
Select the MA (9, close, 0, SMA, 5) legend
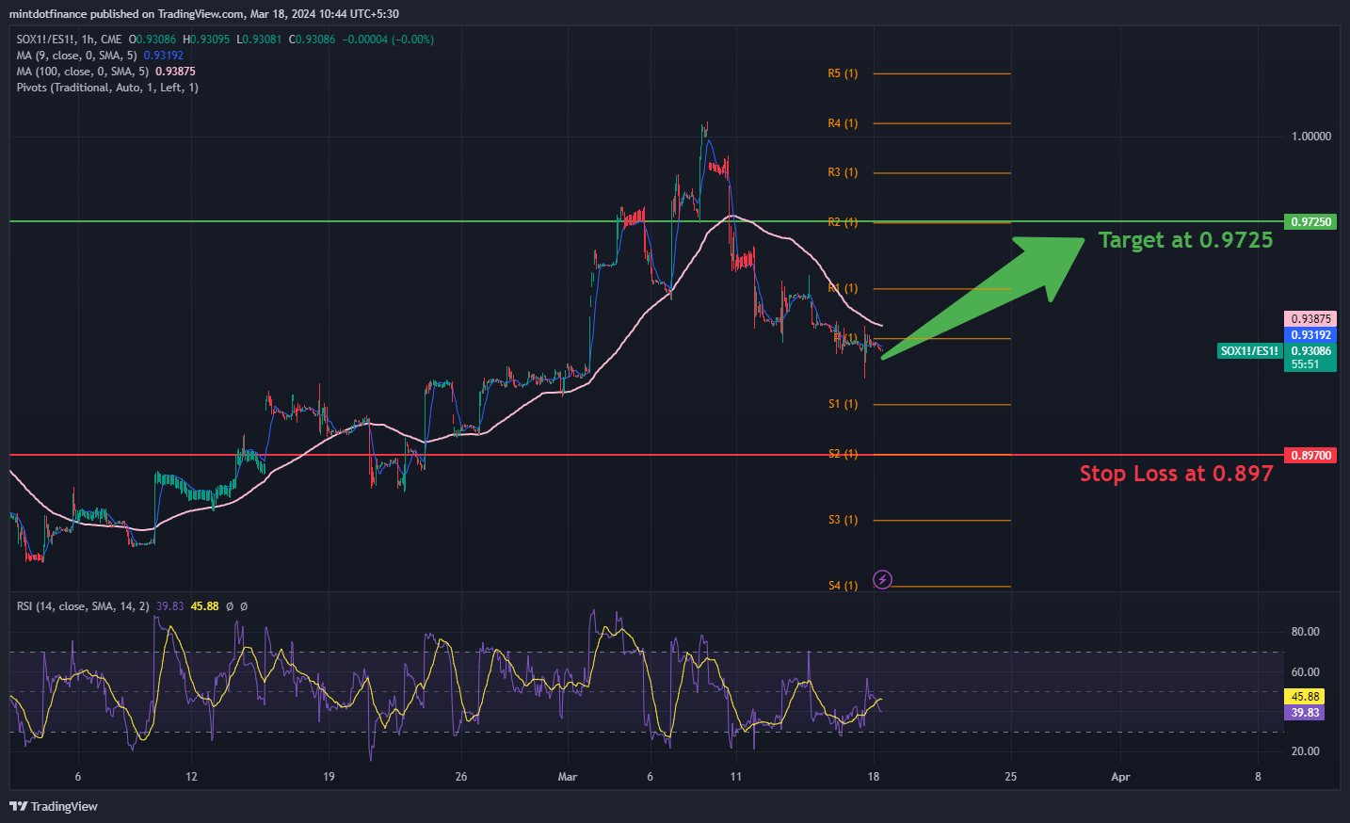point(77,56)
